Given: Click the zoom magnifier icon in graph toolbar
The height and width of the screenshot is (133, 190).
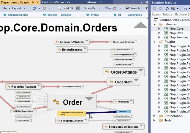Looking at the screenshot, I should pos(60,8).
